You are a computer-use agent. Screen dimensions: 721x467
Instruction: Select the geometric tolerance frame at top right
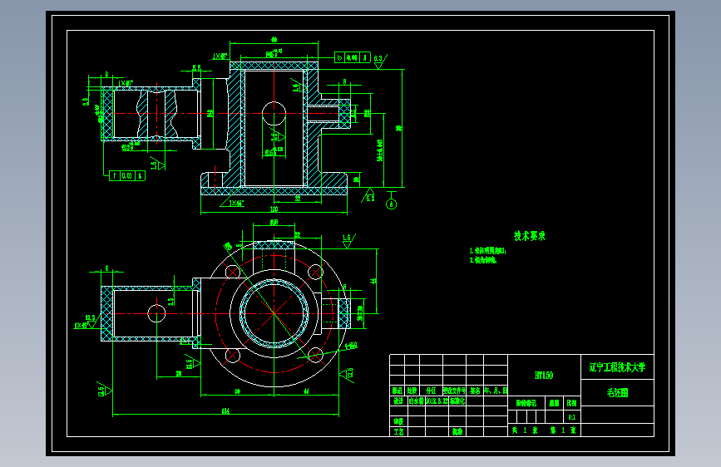click(x=353, y=57)
